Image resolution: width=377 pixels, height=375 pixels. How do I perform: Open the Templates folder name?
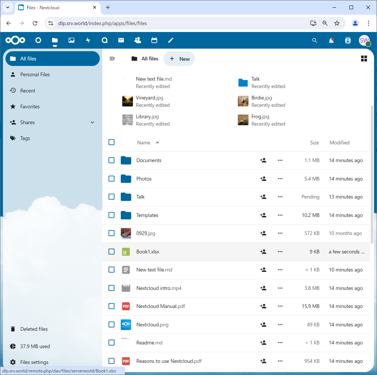pyautogui.click(x=147, y=215)
